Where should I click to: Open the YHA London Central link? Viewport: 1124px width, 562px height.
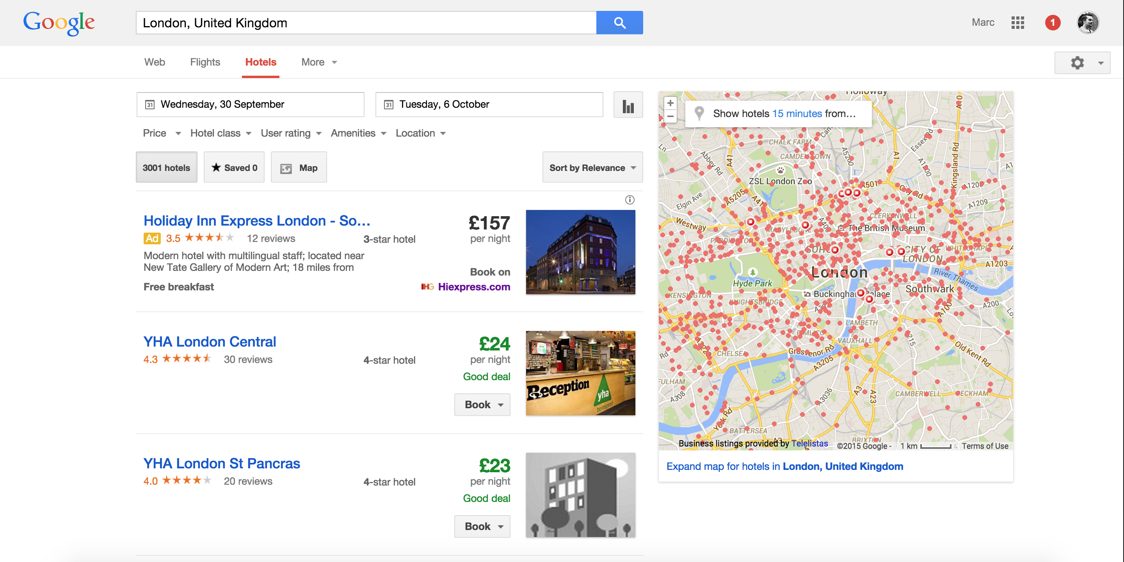point(210,341)
